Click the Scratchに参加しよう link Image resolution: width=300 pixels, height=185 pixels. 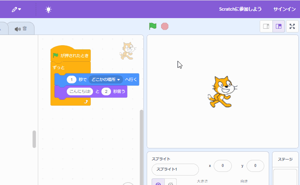point(240,9)
